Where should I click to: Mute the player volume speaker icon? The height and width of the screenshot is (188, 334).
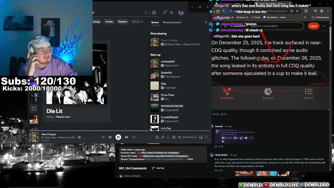coord(179,137)
